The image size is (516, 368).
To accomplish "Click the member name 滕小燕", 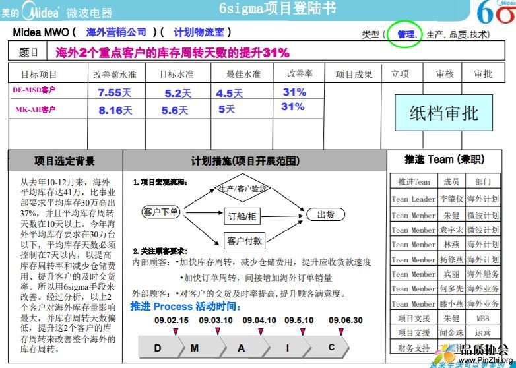I will click(x=451, y=304).
